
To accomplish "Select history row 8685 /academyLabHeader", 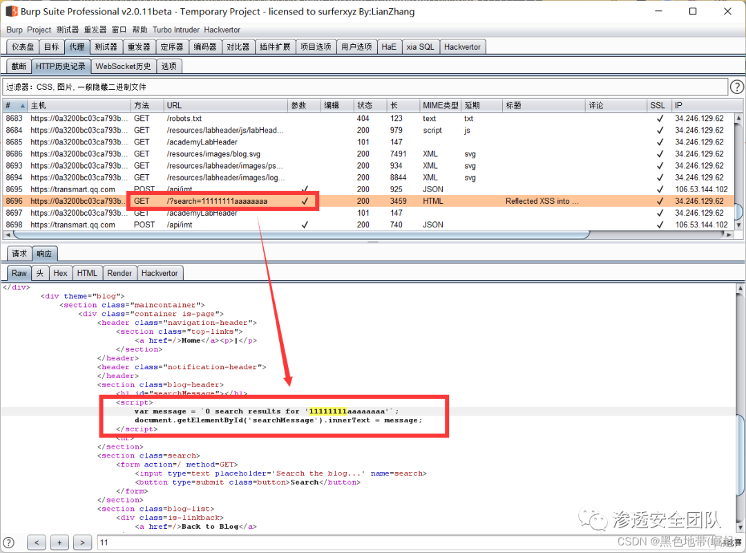I will click(368, 142).
